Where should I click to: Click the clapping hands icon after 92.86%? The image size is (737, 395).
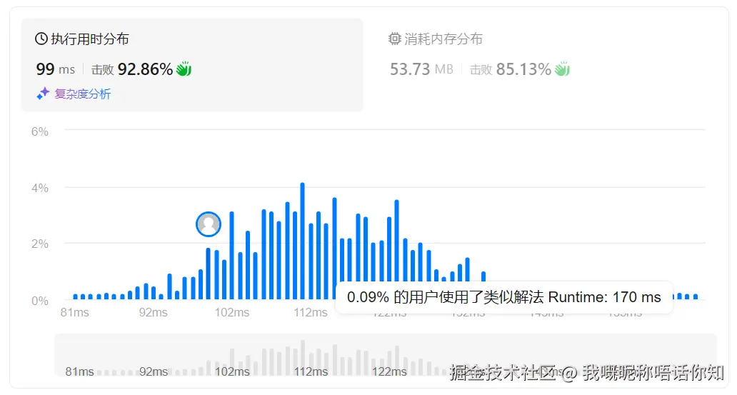(x=184, y=69)
